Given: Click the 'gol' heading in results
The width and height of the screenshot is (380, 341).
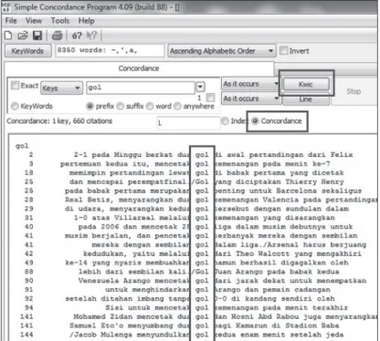Looking at the screenshot, I should point(22,146).
